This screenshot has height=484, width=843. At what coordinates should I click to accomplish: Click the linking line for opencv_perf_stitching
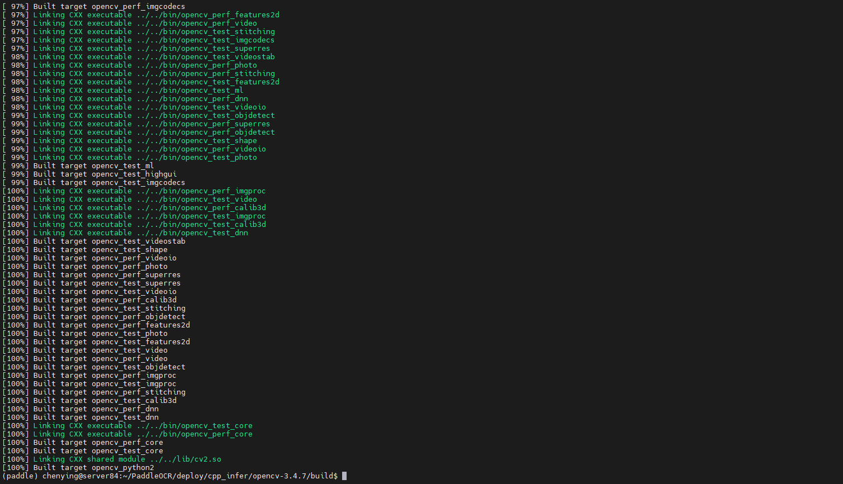click(x=139, y=74)
